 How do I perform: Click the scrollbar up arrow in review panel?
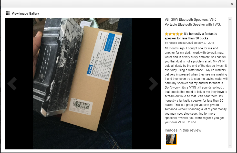tap(230, 19)
